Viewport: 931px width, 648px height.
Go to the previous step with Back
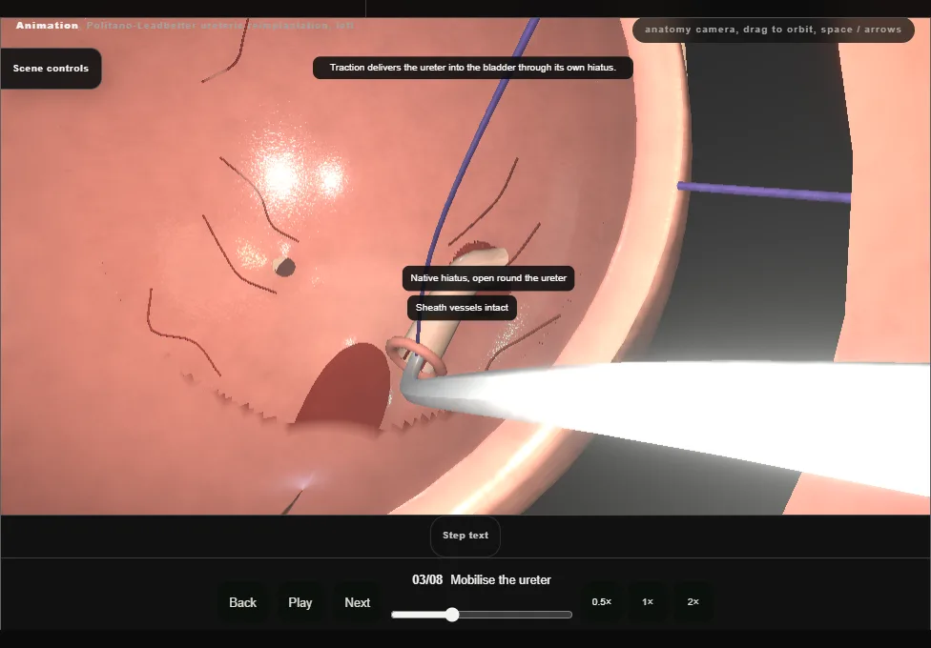click(243, 602)
